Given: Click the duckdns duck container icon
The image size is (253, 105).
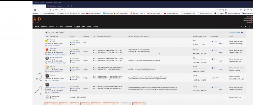Looking at the screenshot, I should point(47,40).
